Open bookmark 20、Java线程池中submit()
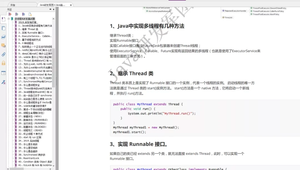The image size is (300, 170). pos(35,92)
